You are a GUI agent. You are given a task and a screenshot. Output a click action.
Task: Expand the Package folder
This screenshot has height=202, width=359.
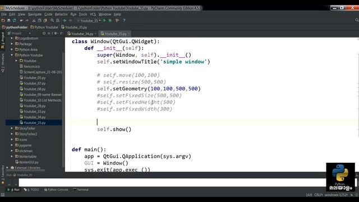coord(12,44)
